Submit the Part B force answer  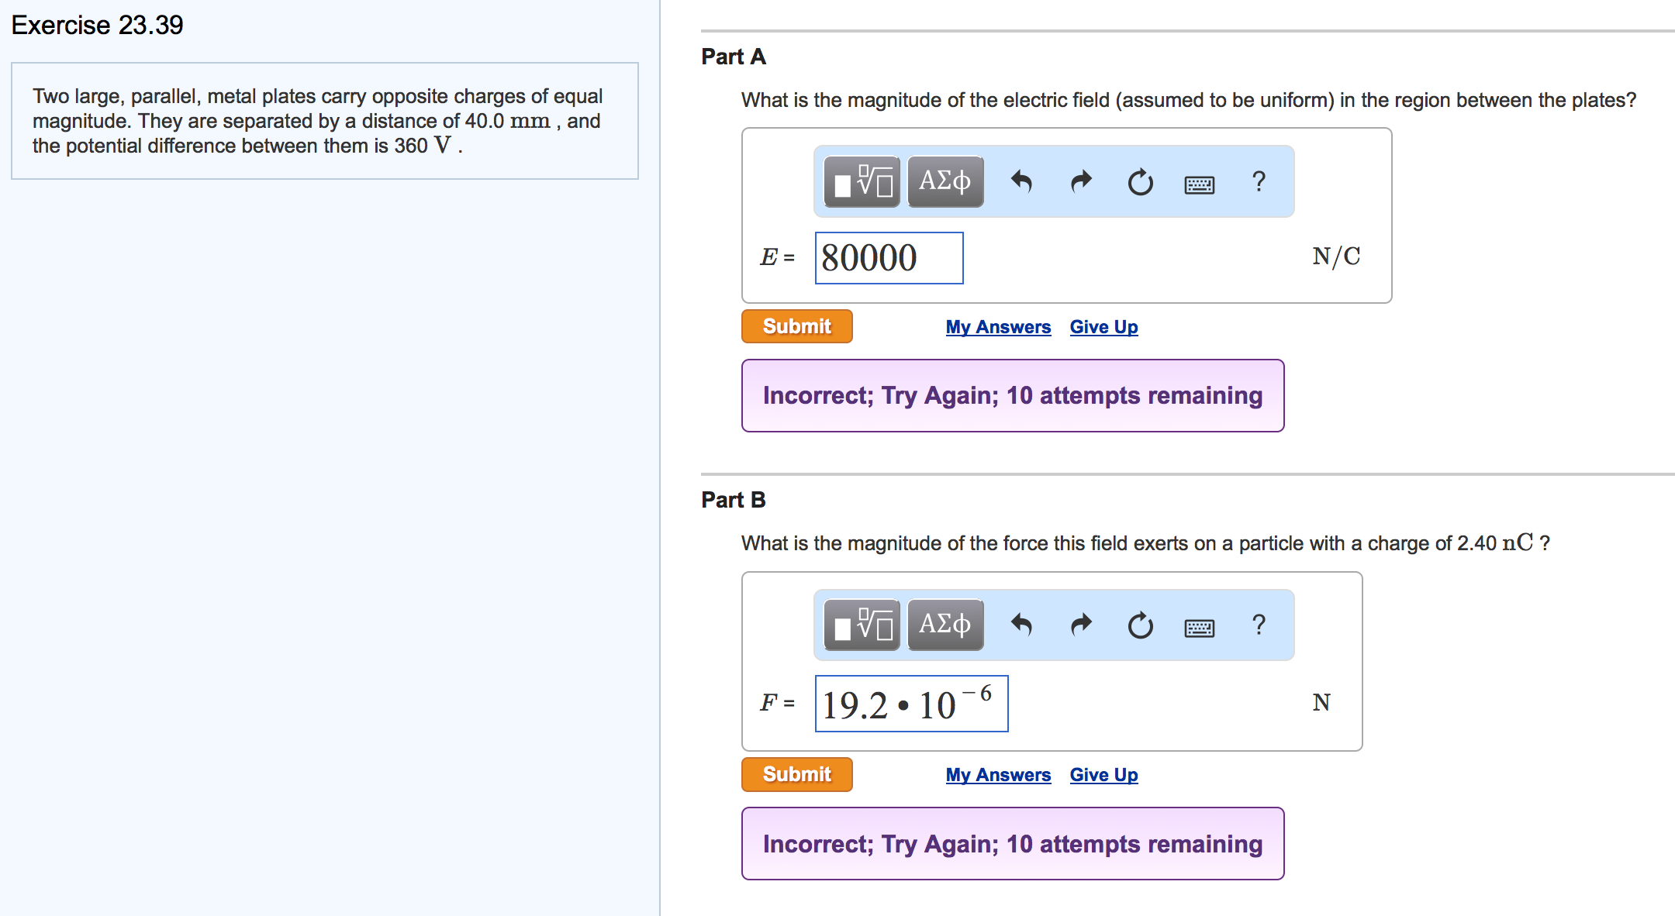tap(796, 774)
